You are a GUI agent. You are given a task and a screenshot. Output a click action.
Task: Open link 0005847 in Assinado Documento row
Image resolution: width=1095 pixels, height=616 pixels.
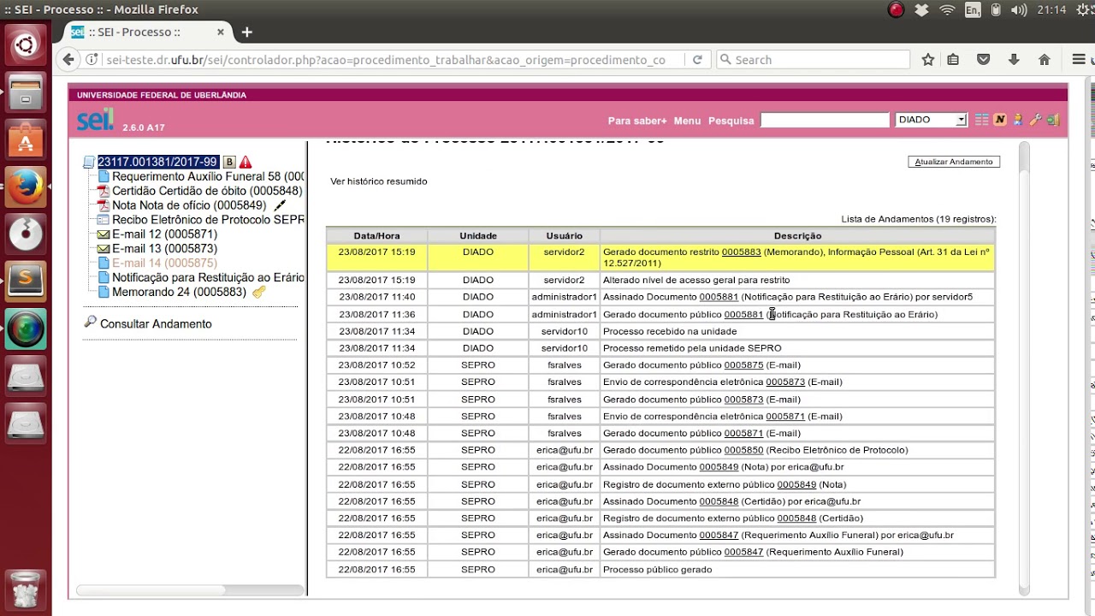[719, 536]
